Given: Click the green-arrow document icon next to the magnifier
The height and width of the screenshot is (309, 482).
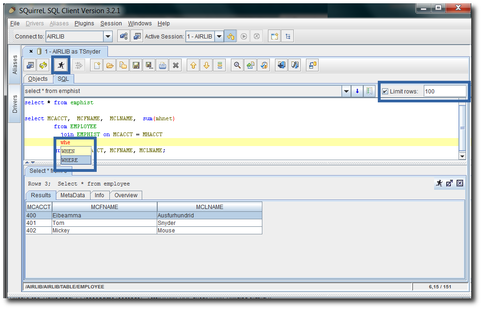Looking at the screenshot, I should [251, 65].
